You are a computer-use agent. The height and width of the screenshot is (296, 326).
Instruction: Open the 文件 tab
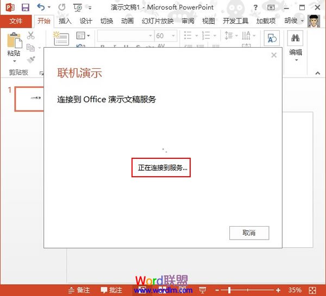[16, 21]
